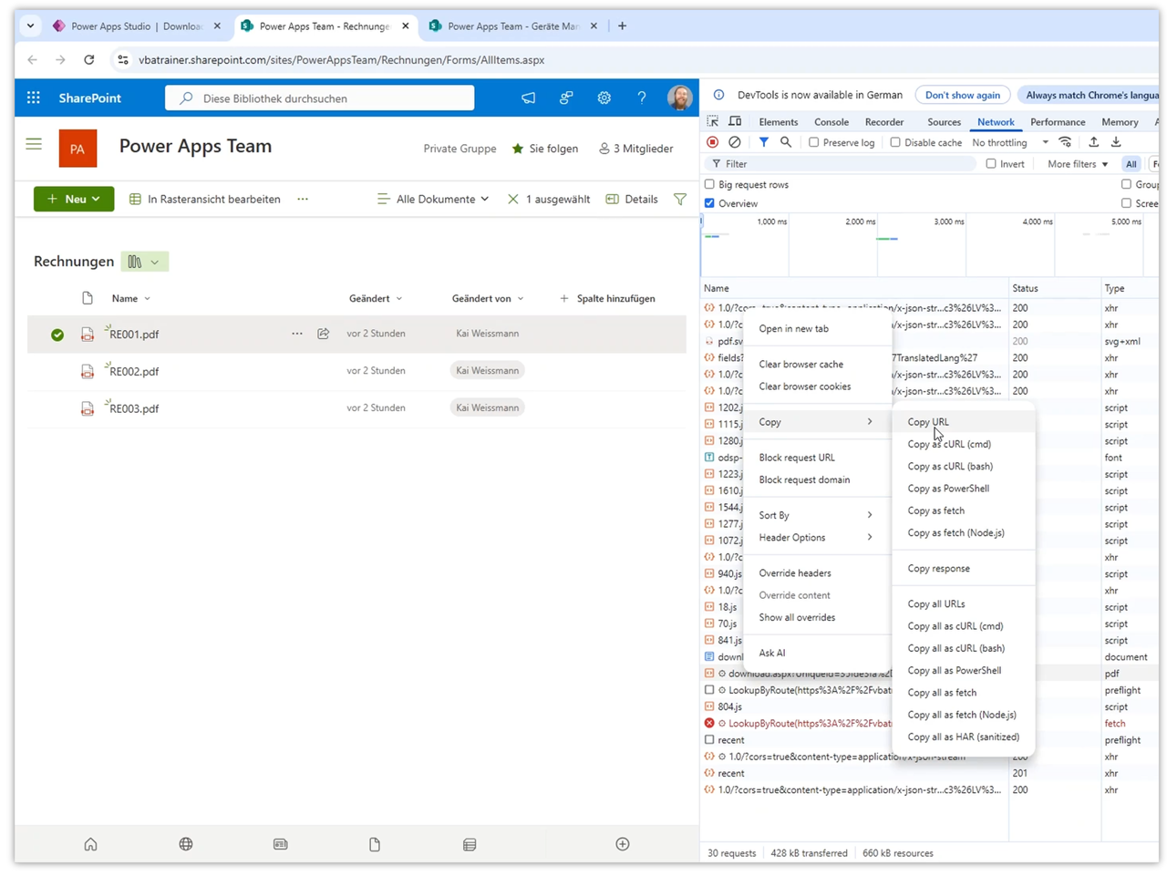Choose Copy as fetch from context menu
1167x876 pixels.
935,510
